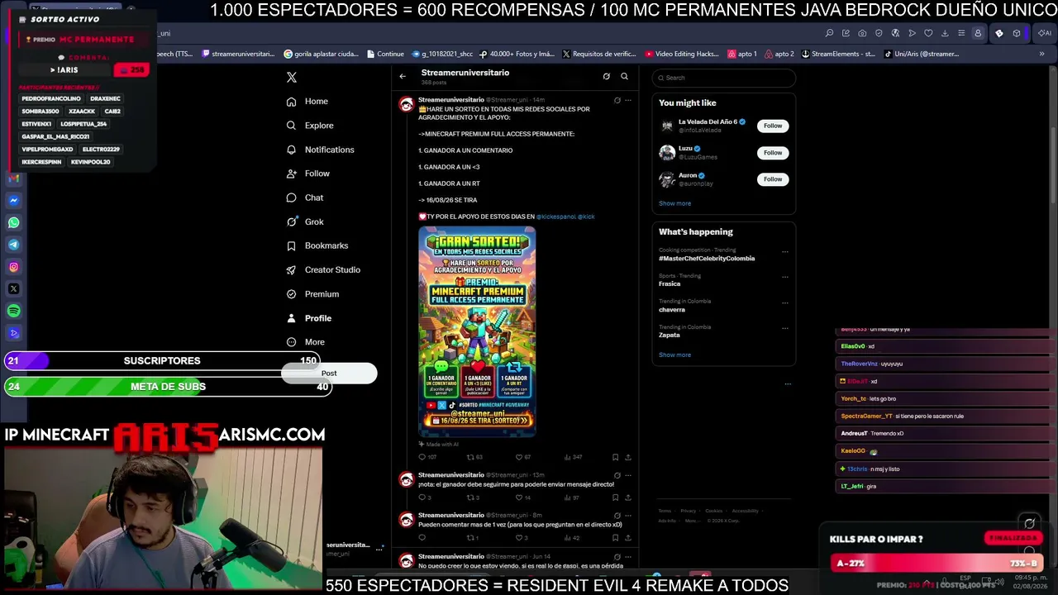Click Show more under What's happening
The width and height of the screenshot is (1058, 595).
coord(674,355)
